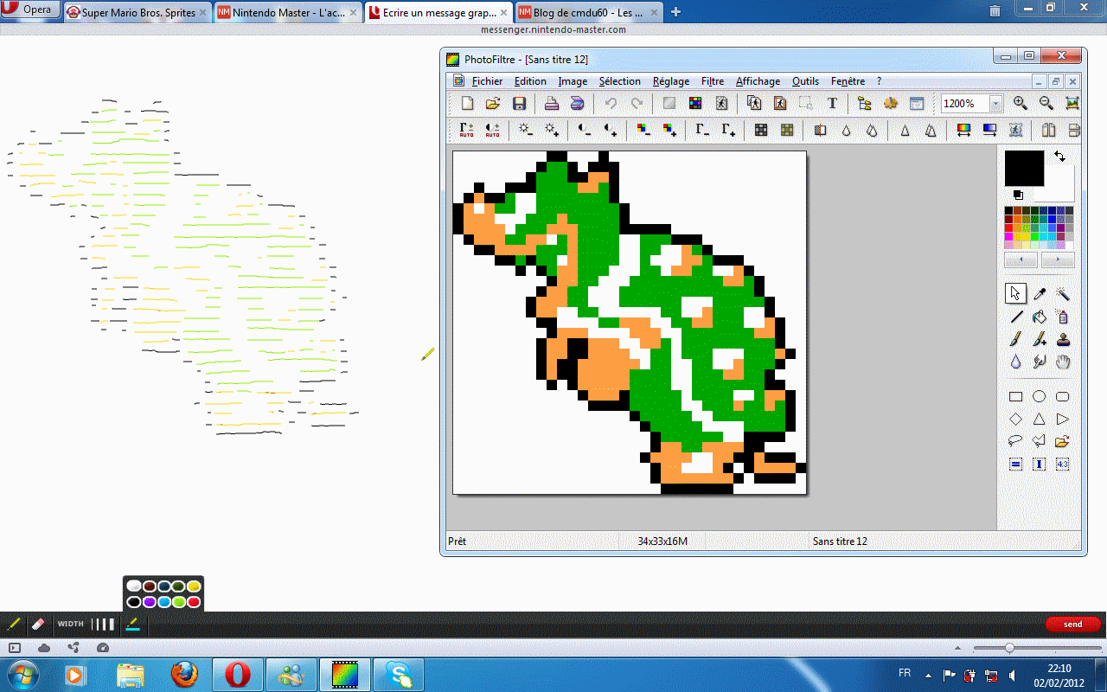Decrease brightness with sun minus icon
Image resolution: width=1107 pixels, height=692 pixels.
pyautogui.click(x=525, y=130)
